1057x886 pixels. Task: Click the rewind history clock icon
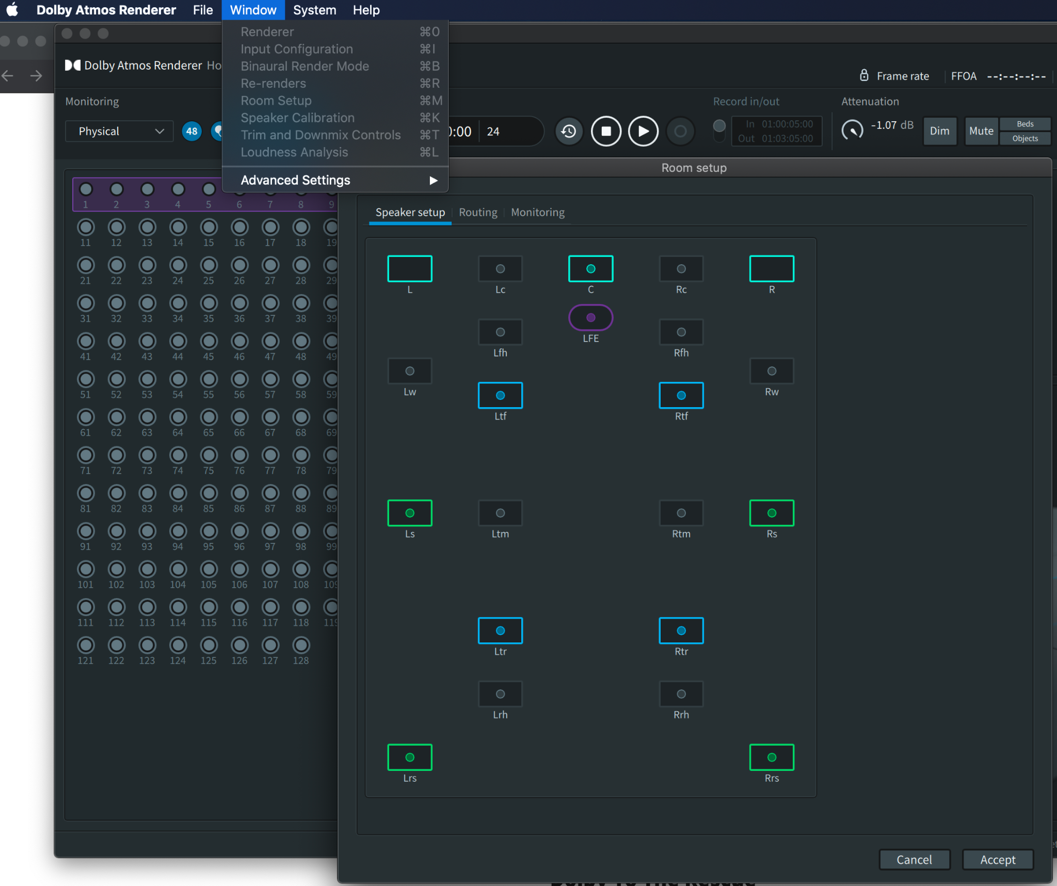tap(569, 132)
